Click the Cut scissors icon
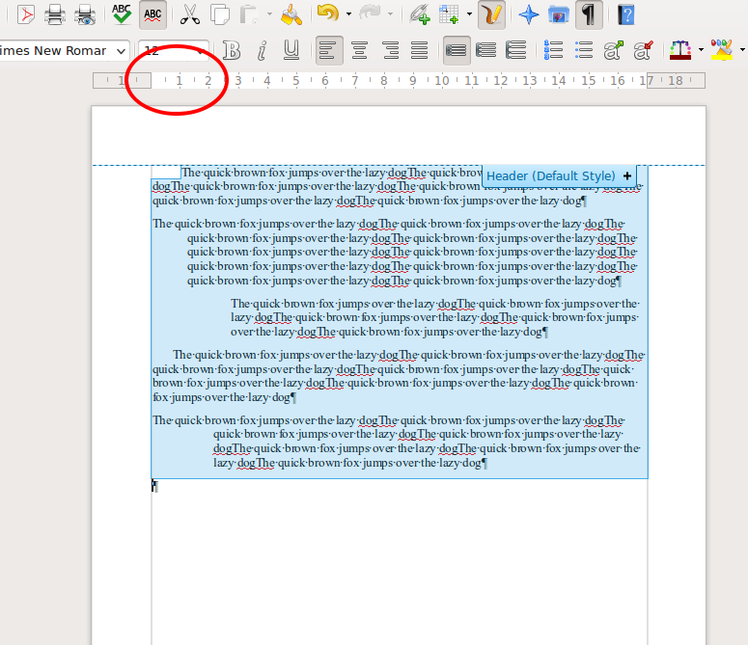748x645 pixels. (190, 14)
